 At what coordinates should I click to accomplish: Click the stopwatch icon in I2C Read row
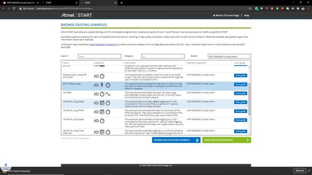click(x=102, y=94)
